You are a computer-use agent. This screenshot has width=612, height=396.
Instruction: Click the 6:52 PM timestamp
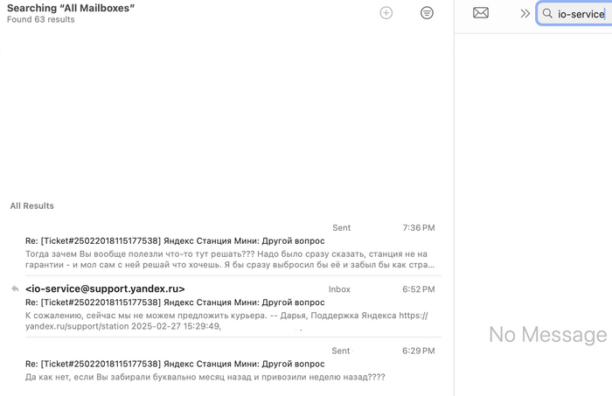point(419,289)
